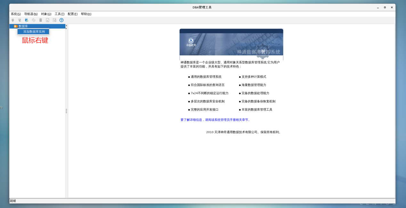The width and height of the screenshot is (406, 208).
Task: Click the right-pointing sash arrow beside the navigator
Action: pos(66,28)
